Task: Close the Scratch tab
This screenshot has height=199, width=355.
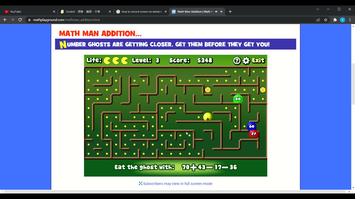Action: point(110,12)
